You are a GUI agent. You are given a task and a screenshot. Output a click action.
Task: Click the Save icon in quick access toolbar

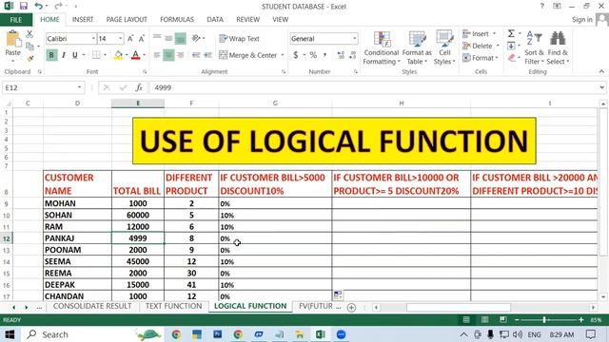pyautogui.click(x=23, y=6)
